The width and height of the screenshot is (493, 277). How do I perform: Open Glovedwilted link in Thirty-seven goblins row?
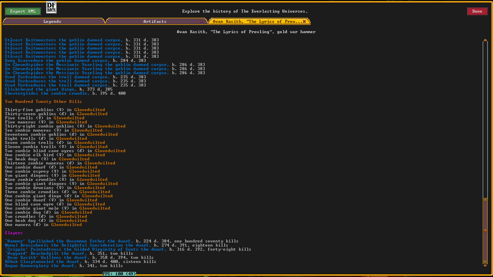click(x=92, y=114)
